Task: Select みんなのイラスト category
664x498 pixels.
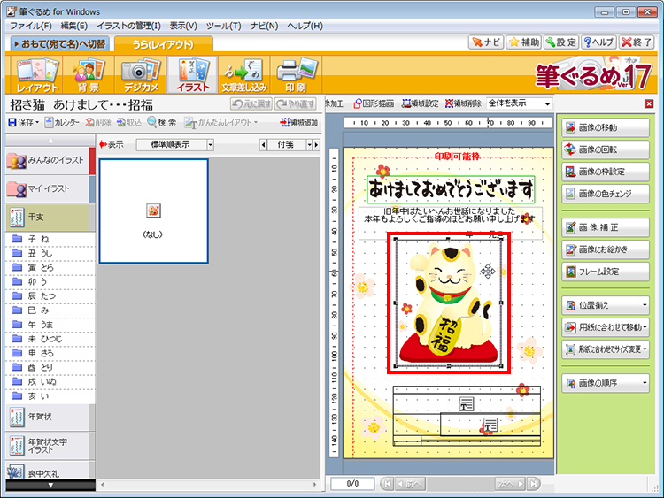Action: 50,160
